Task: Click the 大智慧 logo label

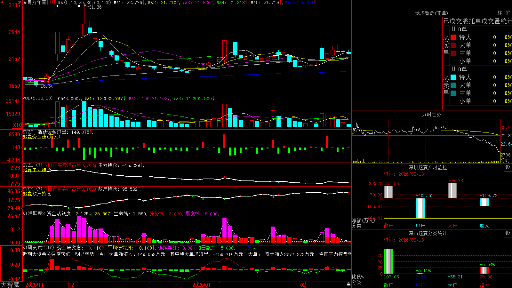Action: [10, 285]
